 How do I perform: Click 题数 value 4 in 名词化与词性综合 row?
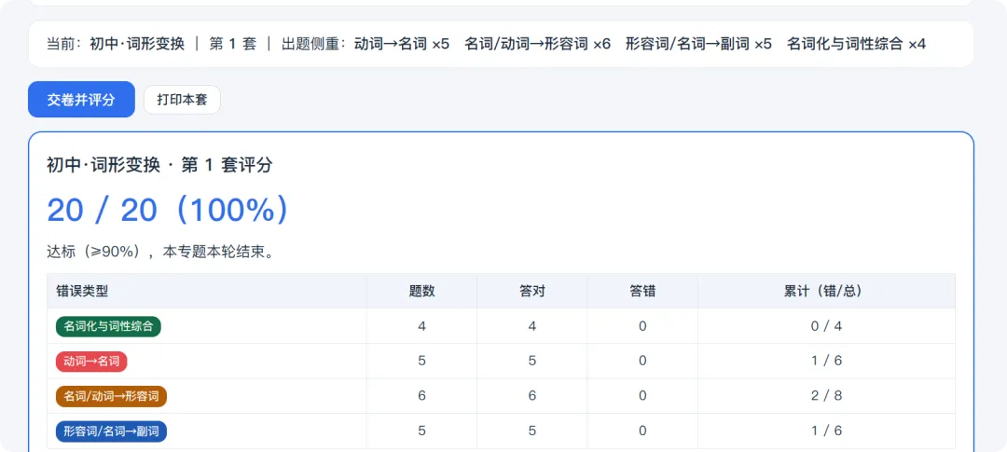click(x=422, y=326)
